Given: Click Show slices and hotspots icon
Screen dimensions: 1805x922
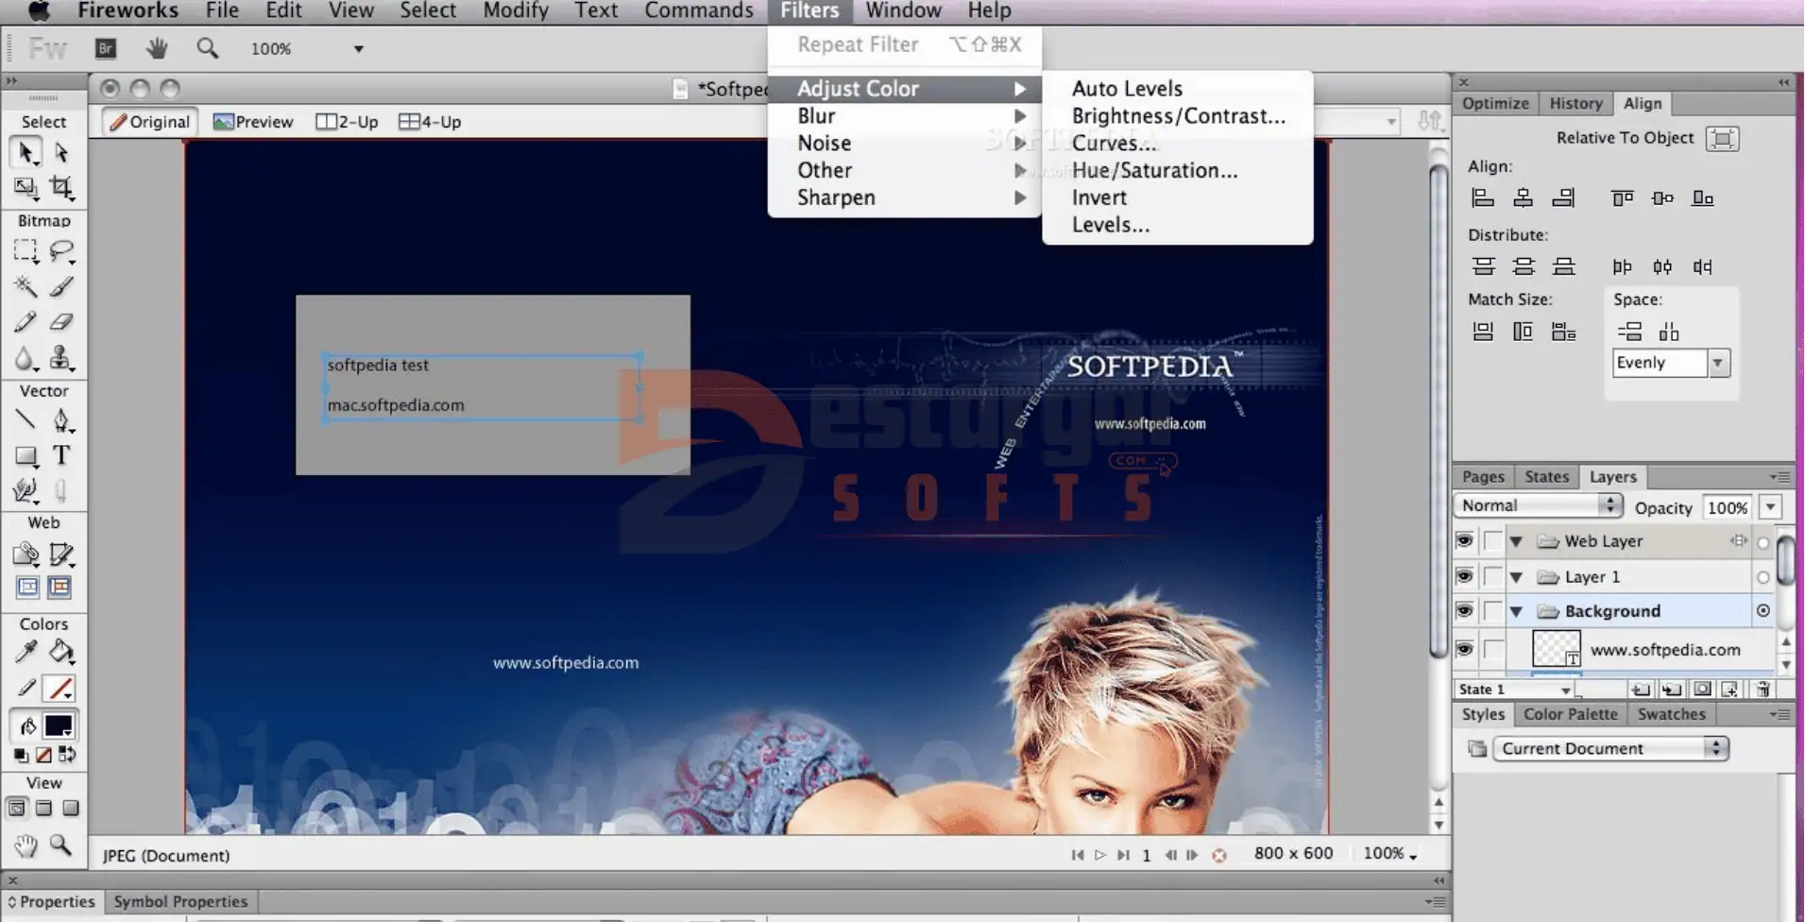Looking at the screenshot, I should coord(60,588).
